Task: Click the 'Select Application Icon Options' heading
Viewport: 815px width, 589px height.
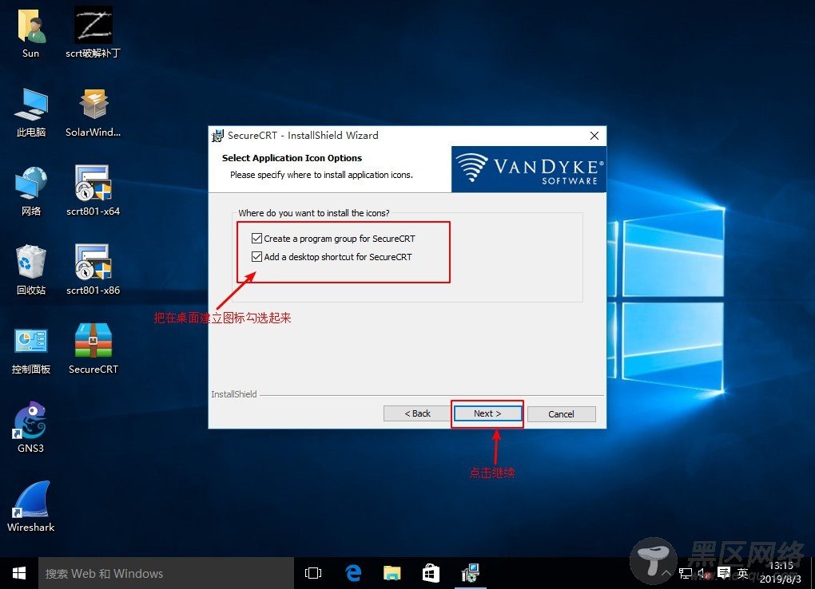Action: tap(292, 158)
